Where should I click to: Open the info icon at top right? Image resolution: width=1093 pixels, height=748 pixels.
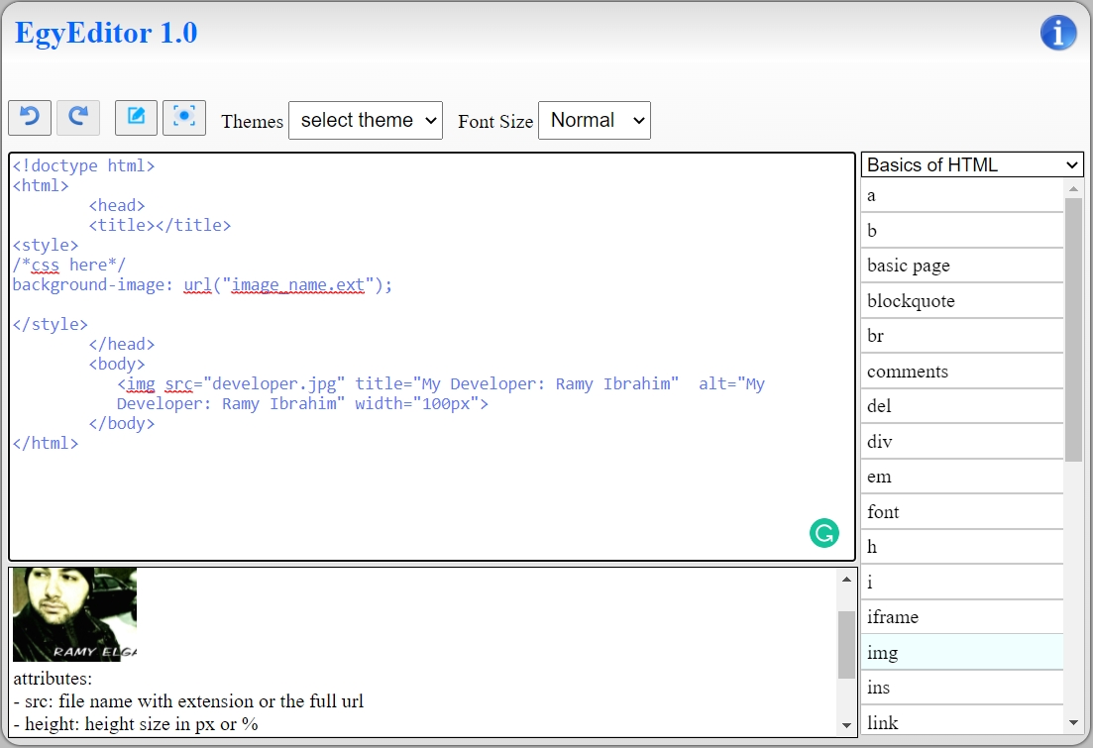point(1058,32)
